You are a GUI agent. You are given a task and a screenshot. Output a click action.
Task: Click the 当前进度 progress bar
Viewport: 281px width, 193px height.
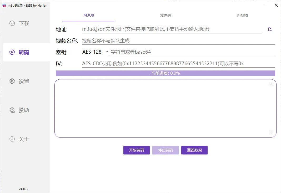click(165, 73)
